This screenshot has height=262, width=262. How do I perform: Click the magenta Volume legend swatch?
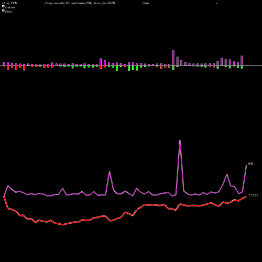pos(3,6)
